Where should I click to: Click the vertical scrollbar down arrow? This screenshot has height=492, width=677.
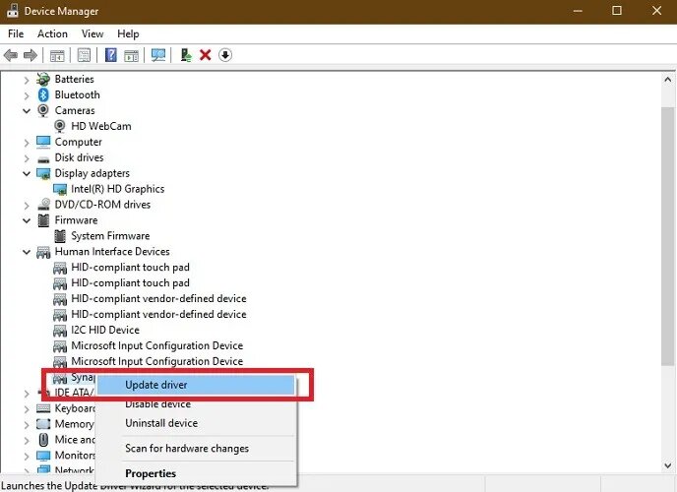coord(667,465)
